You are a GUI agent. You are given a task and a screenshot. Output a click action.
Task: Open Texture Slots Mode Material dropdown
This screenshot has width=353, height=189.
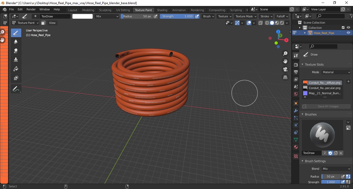[336, 72]
